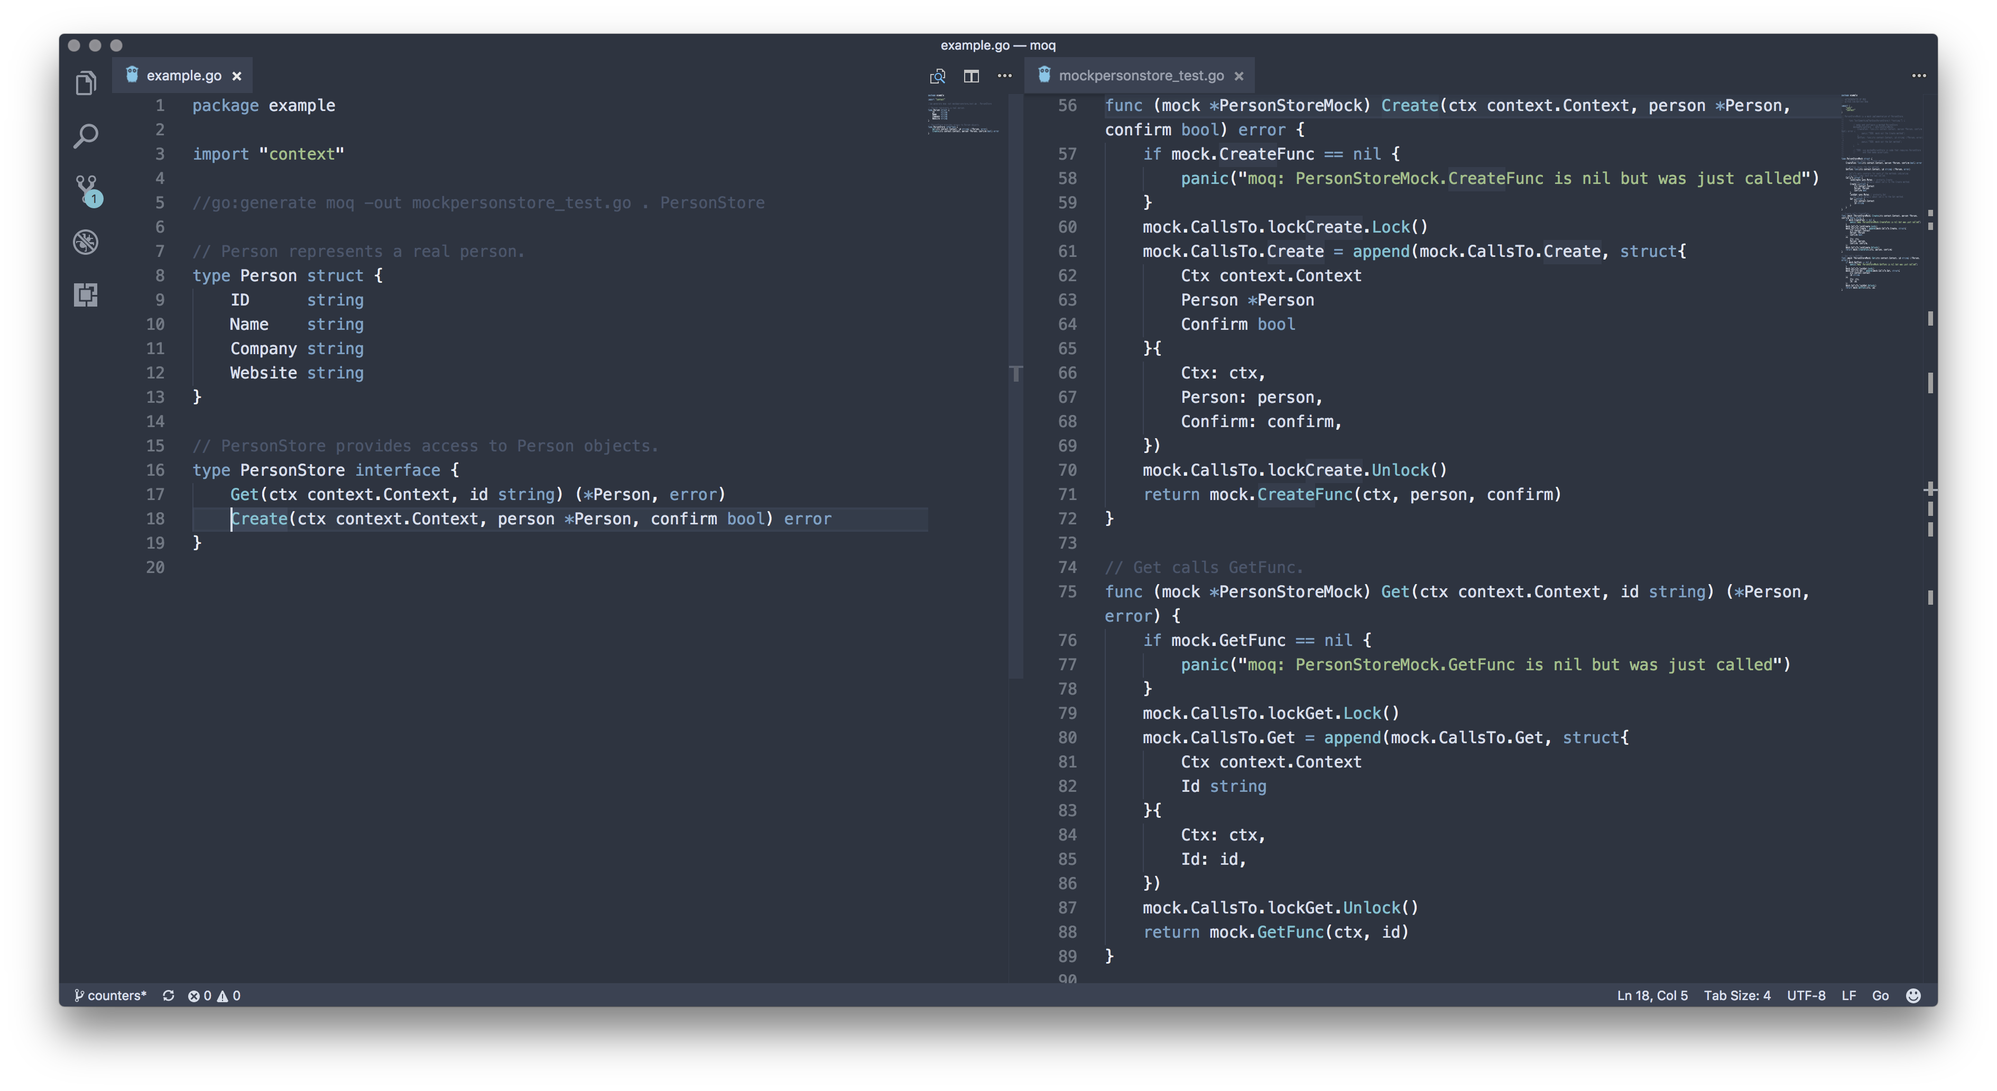Open the Extensions panel icon
The image size is (1997, 1091).
click(x=86, y=294)
